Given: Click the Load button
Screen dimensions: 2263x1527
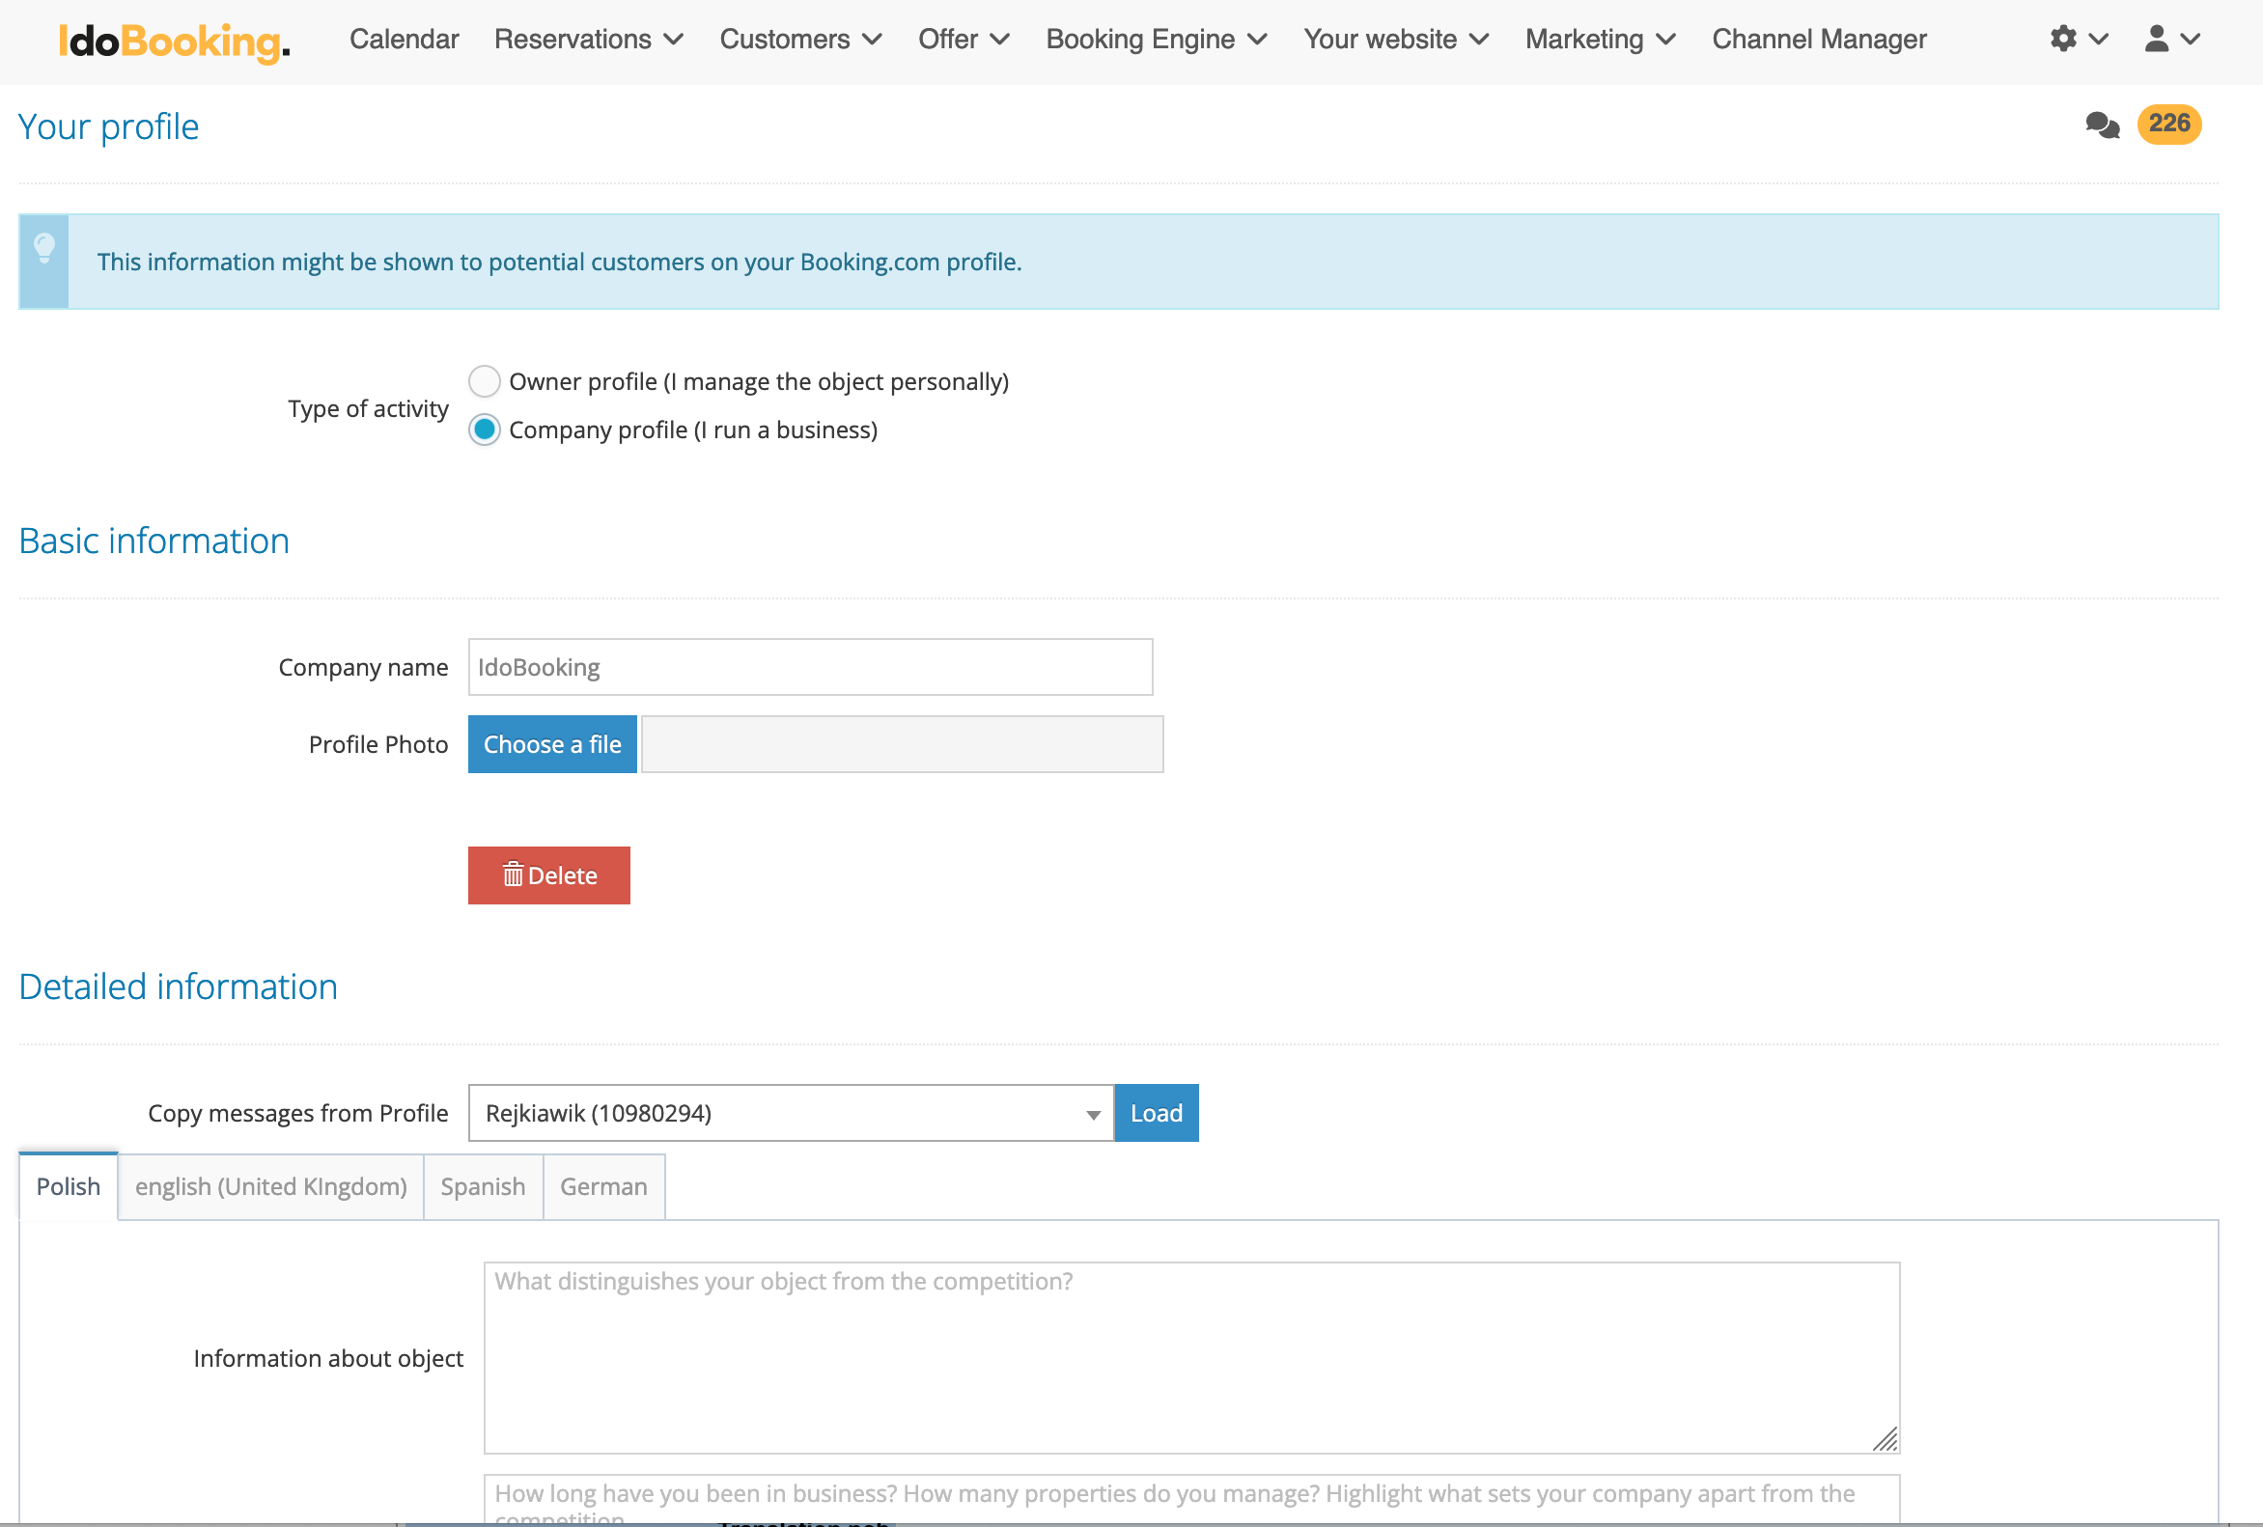Looking at the screenshot, I should 1155,1112.
